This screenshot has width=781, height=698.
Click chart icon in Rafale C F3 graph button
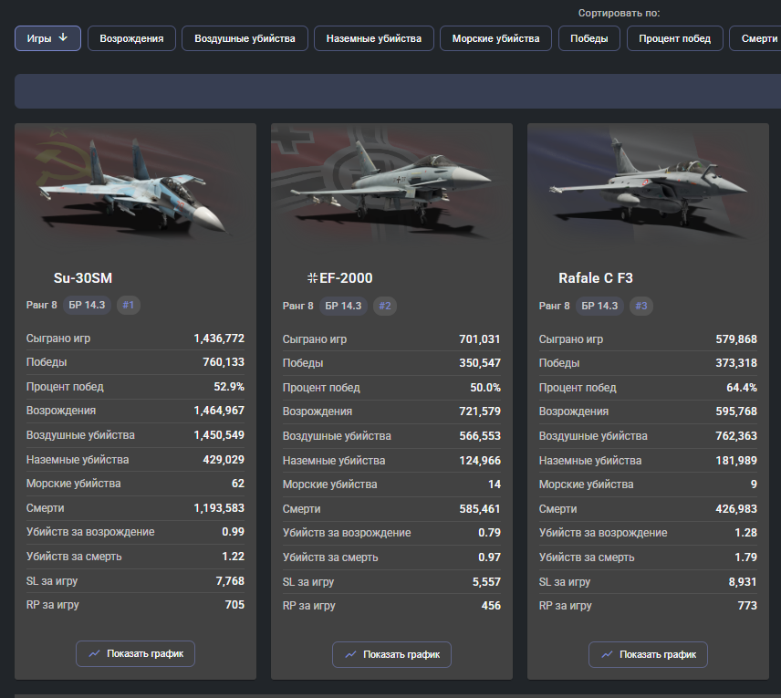(x=607, y=654)
